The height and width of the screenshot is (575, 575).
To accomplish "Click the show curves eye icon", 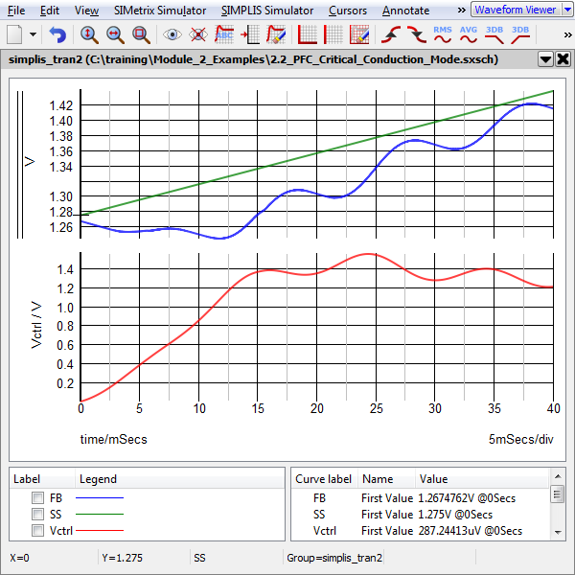I will [x=172, y=35].
